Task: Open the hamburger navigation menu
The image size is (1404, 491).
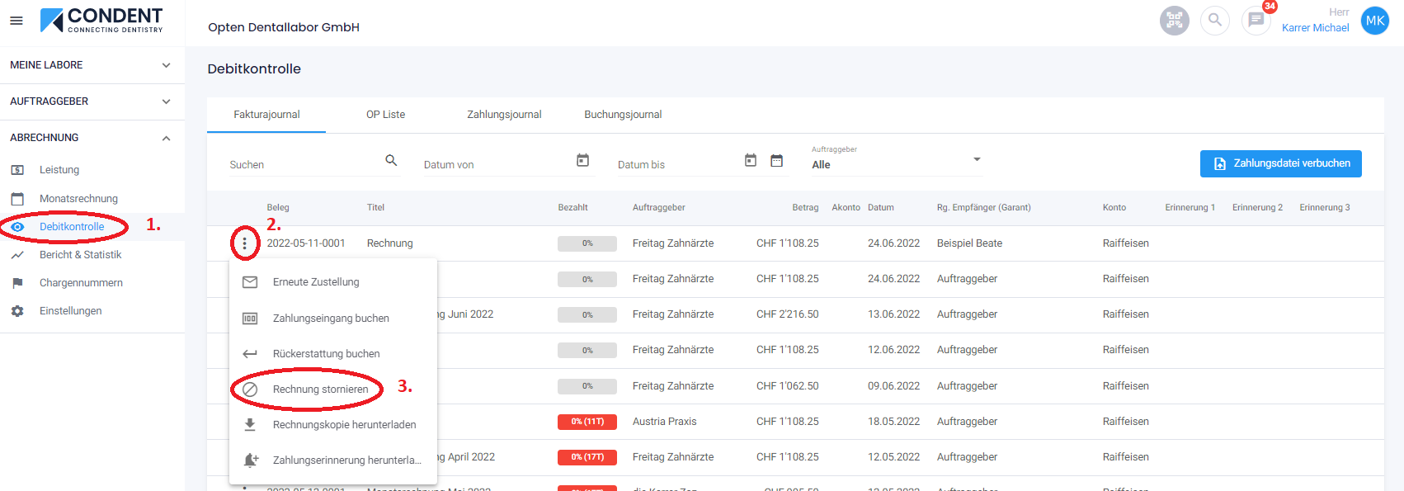Action: tap(16, 21)
